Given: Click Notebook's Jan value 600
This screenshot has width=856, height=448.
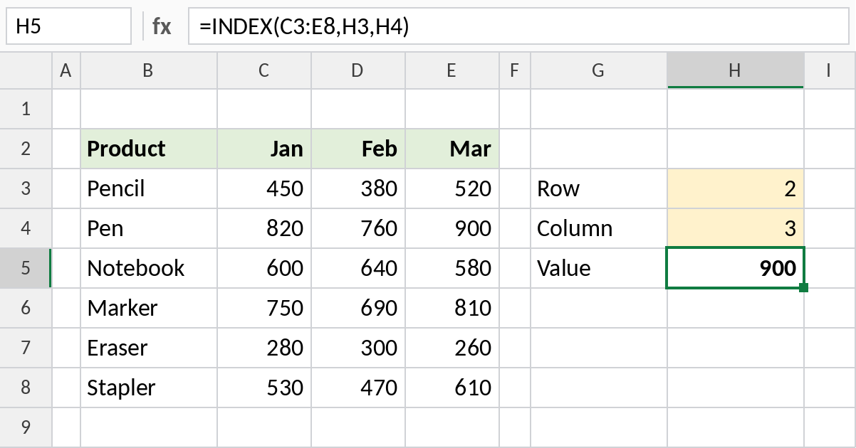Looking at the screenshot, I should coord(264,268).
